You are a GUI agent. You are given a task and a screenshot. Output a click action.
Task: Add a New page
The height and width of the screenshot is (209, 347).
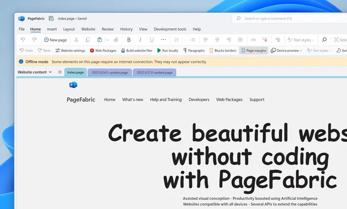55,40
